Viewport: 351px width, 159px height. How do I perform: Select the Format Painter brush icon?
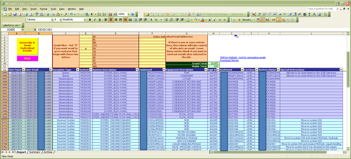pos(65,14)
